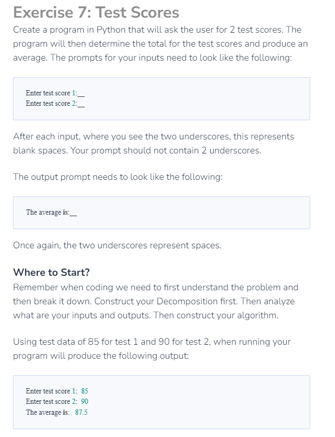Click "Enter test score 2:__" in first code box
Viewport: 335px width, 437px height.
click(55, 103)
